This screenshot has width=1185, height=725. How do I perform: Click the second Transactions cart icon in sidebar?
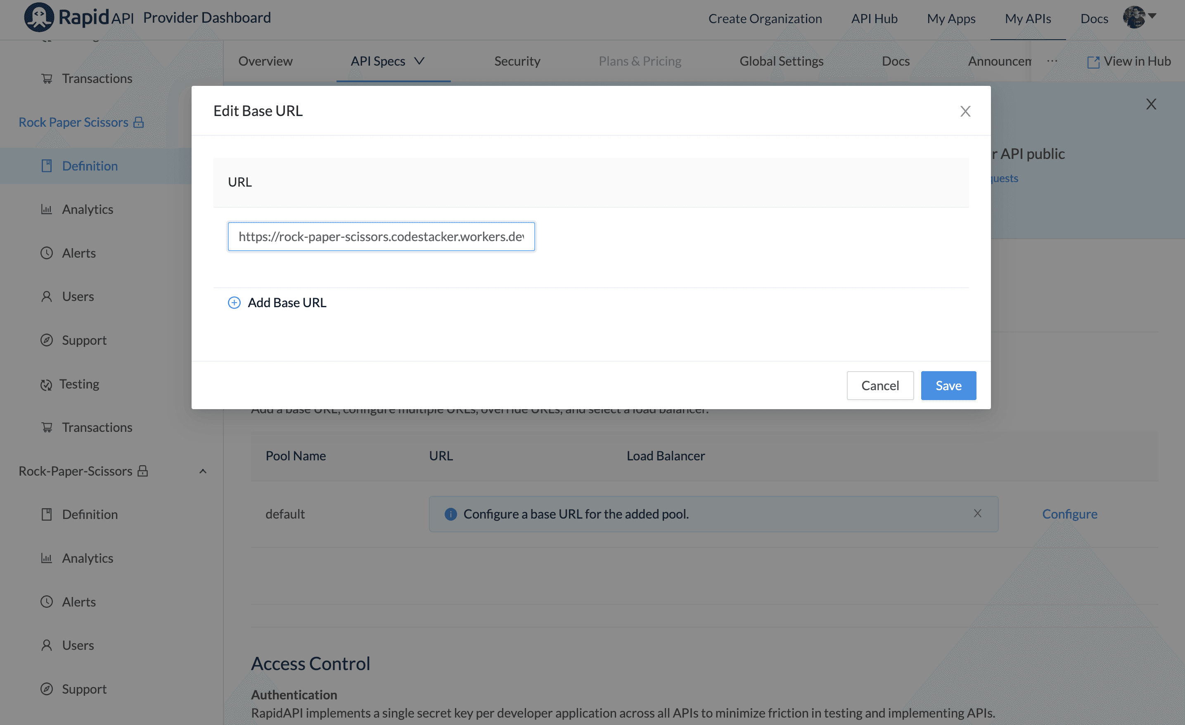point(47,427)
